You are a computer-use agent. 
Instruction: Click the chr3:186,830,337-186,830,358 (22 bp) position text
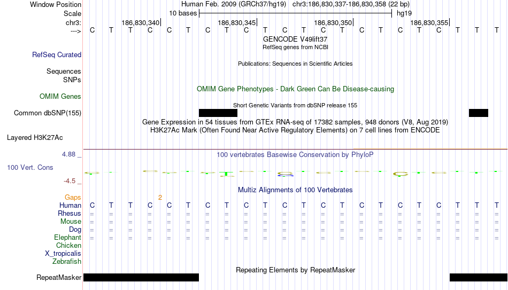tap(351, 4)
